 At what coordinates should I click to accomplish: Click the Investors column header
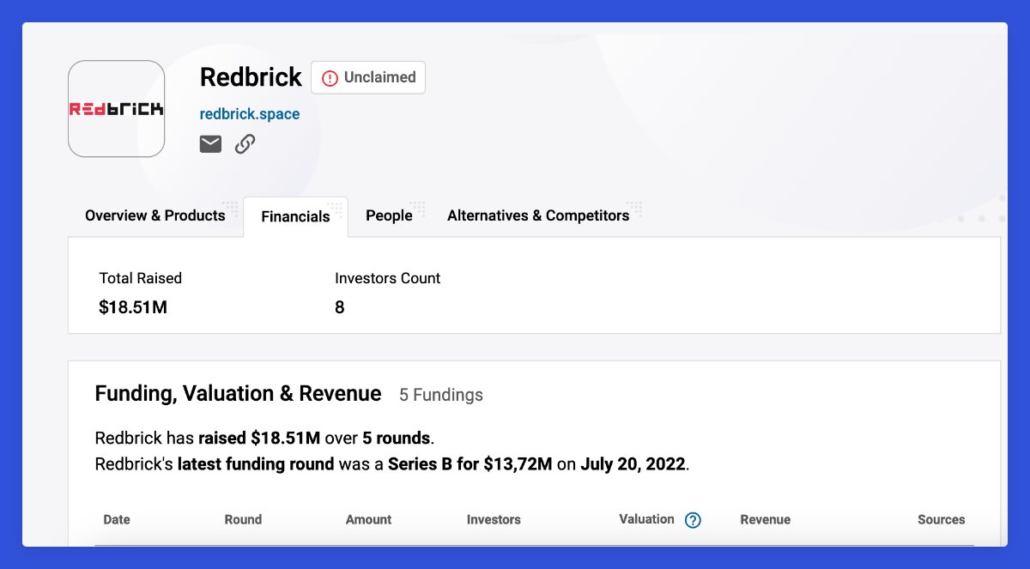[494, 519]
